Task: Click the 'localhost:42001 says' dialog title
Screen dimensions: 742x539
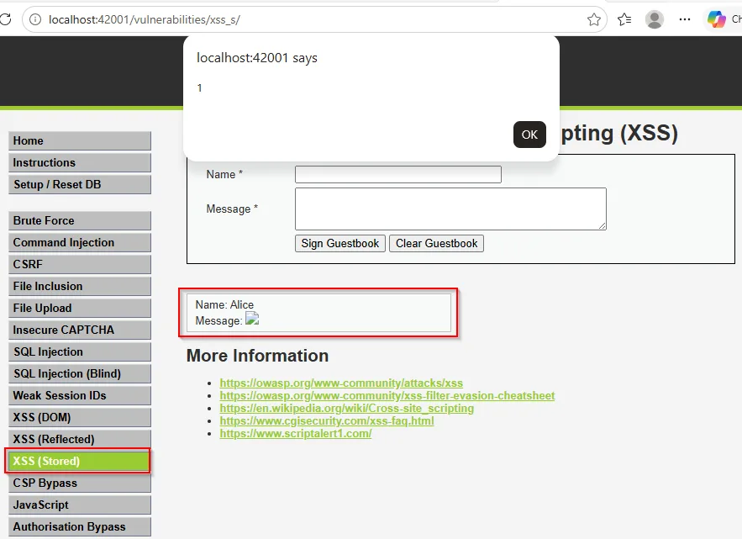Action: pyautogui.click(x=257, y=58)
